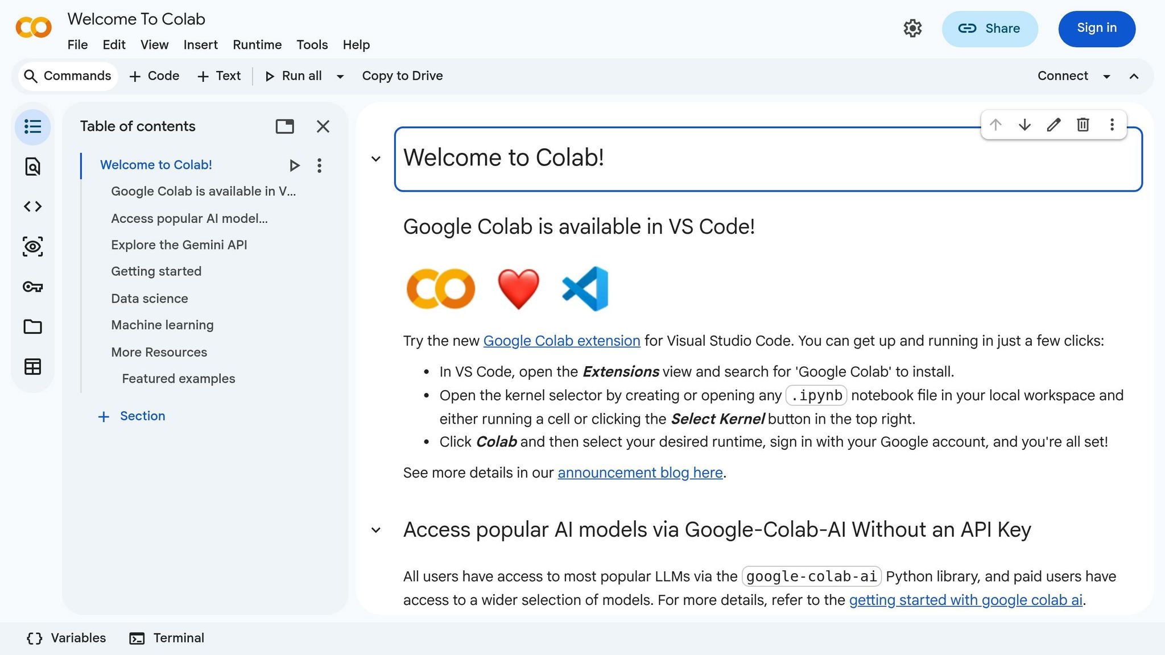1165x655 pixels.
Task: Open the Files folder sidebar icon
Action: [x=32, y=326]
